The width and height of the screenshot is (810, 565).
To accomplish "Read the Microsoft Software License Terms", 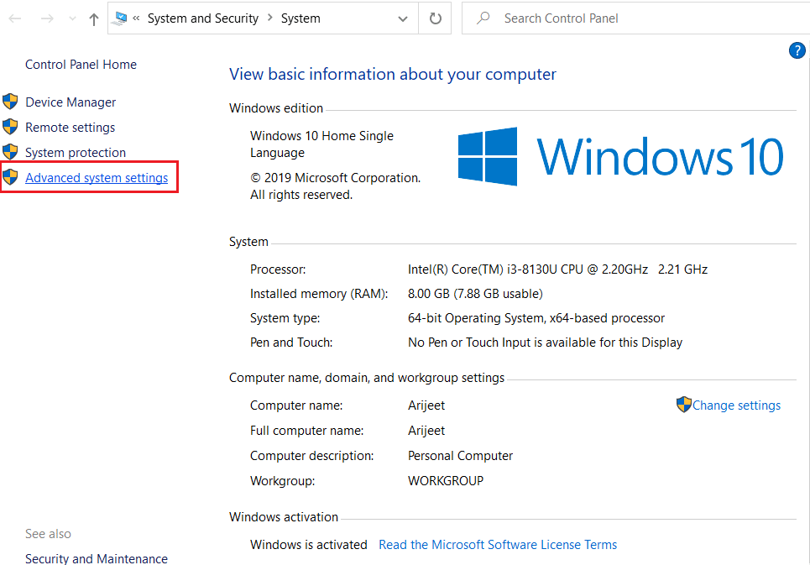I will tap(498, 544).
